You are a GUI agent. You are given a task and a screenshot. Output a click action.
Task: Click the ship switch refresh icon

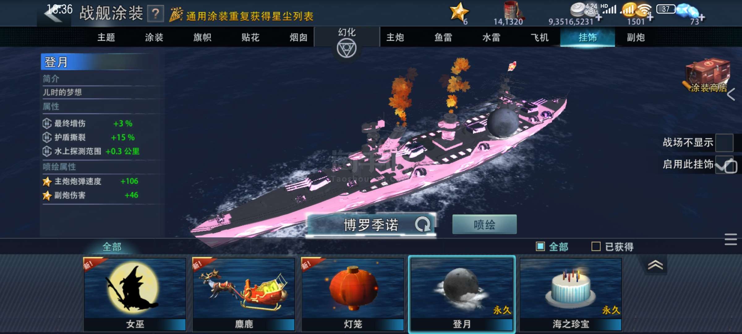pos(423,225)
